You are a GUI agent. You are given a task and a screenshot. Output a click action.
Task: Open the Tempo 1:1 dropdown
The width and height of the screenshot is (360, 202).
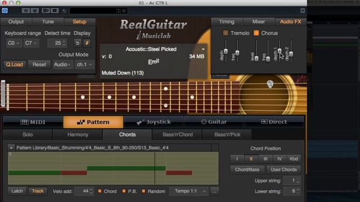[x=189, y=191]
